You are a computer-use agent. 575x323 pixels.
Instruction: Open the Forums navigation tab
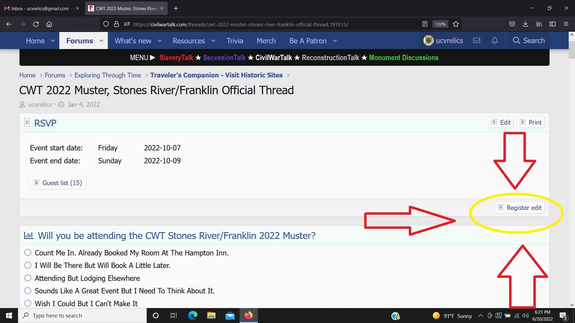click(x=79, y=41)
